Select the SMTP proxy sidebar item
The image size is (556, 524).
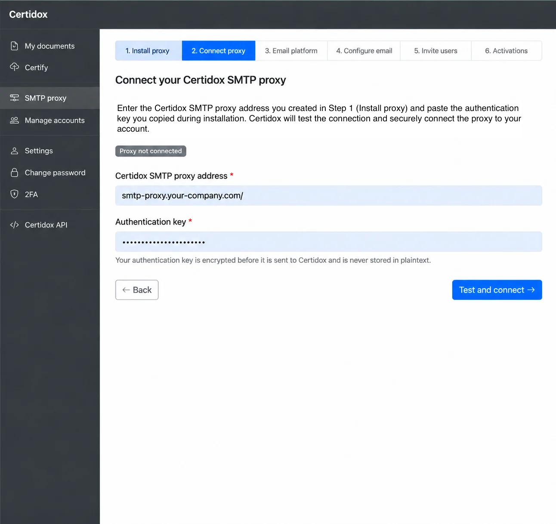pos(50,98)
